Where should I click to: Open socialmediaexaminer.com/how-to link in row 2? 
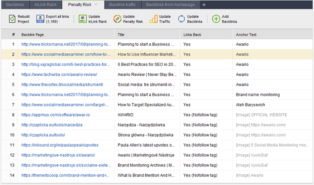pos(66,54)
